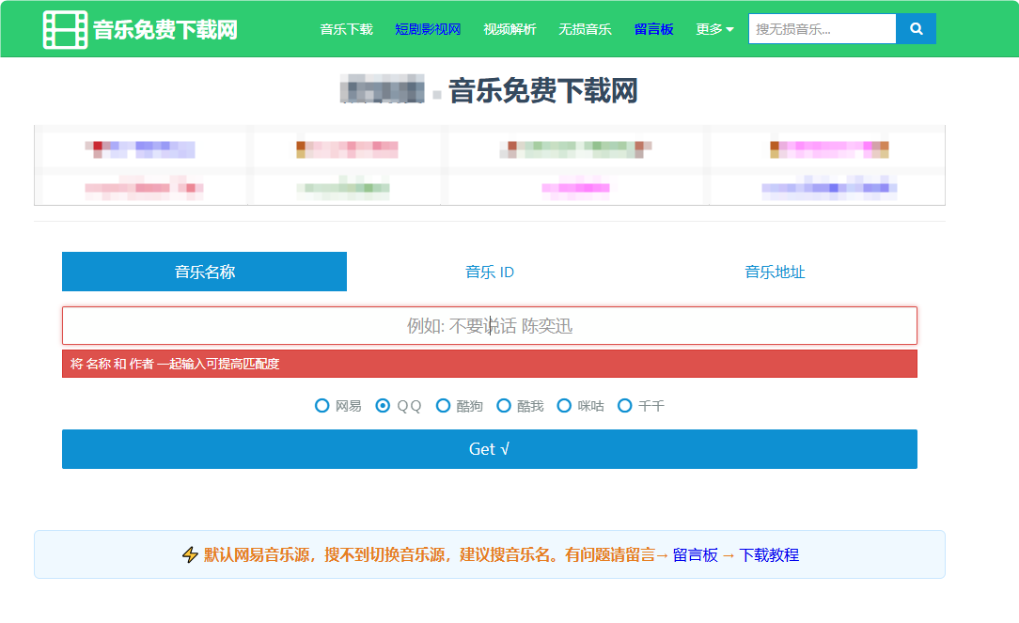
Task: Focus the 搜无损音乐 search box
Action: [823, 28]
